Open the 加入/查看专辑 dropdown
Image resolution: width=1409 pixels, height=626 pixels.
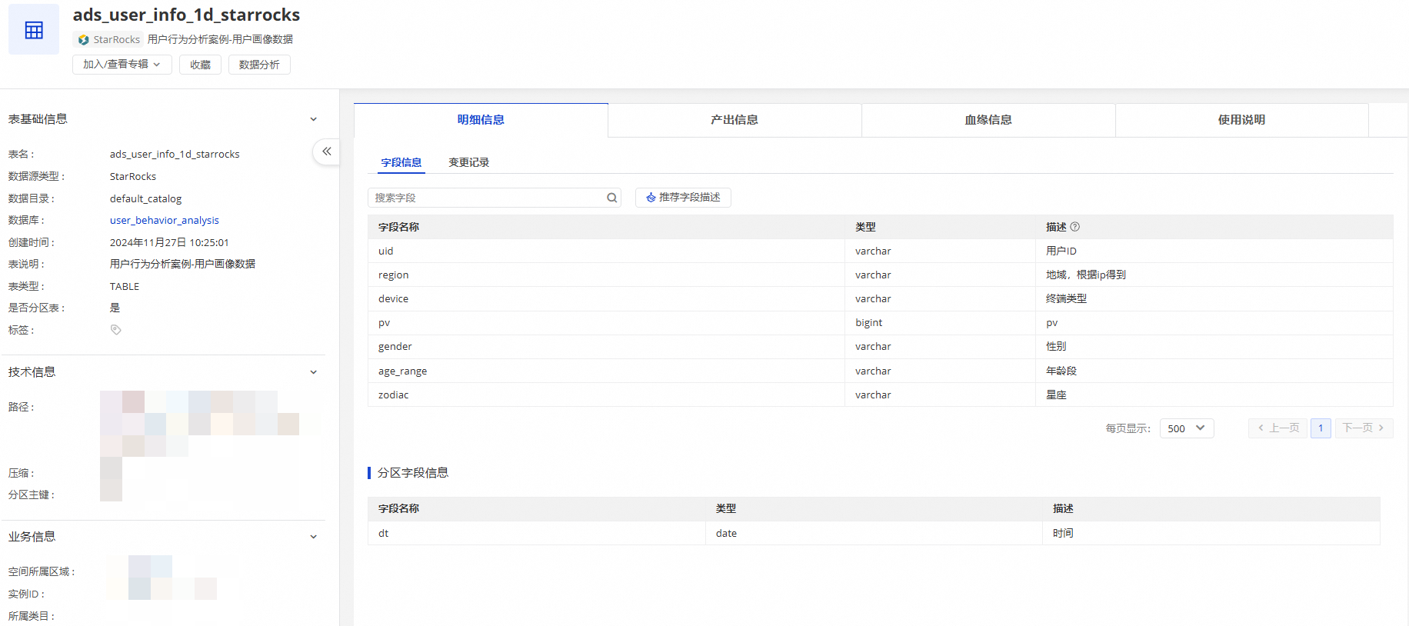[x=122, y=65]
